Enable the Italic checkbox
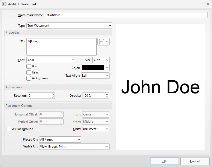 29,72
